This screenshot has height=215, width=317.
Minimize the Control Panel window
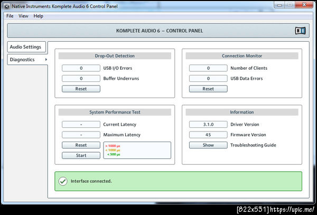pos(279,5)
